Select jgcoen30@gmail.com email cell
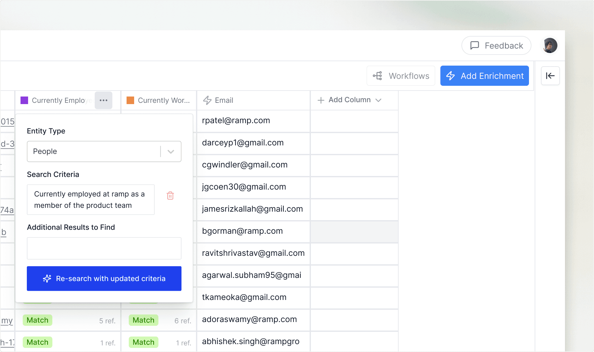594x352 pixels. pos(253,187)
